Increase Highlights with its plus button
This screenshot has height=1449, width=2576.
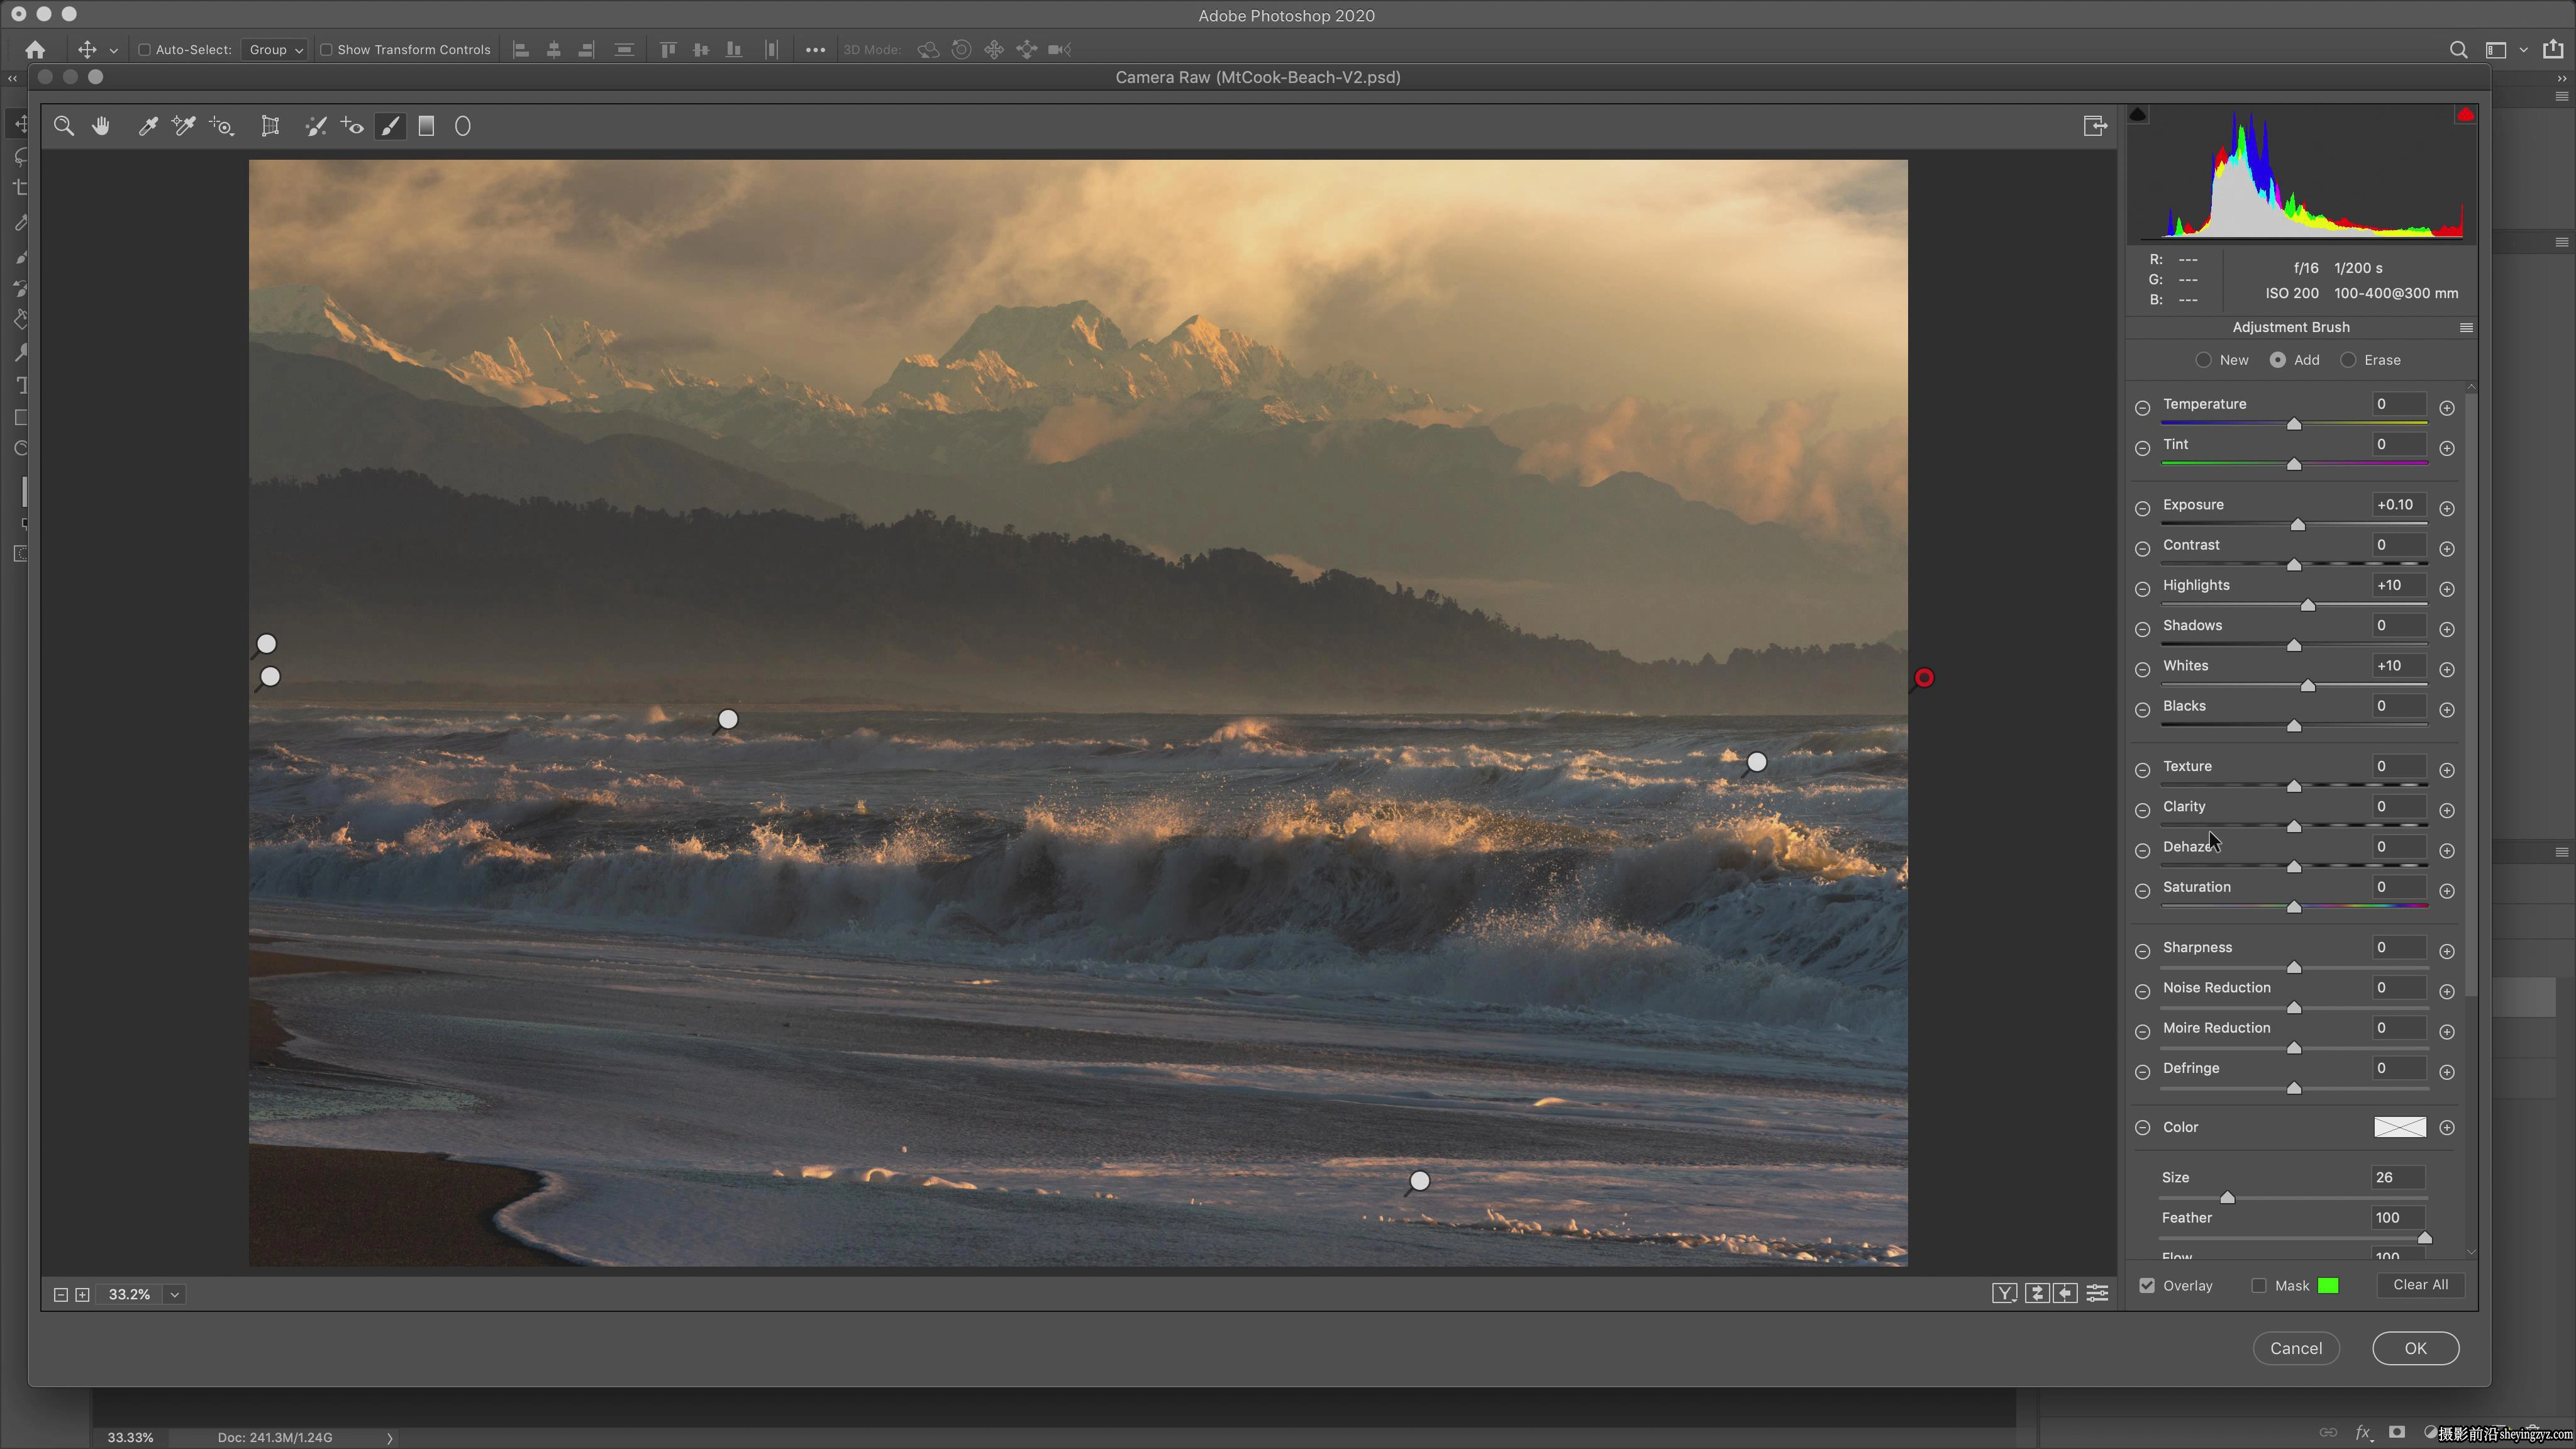(x=2447, y=589)
